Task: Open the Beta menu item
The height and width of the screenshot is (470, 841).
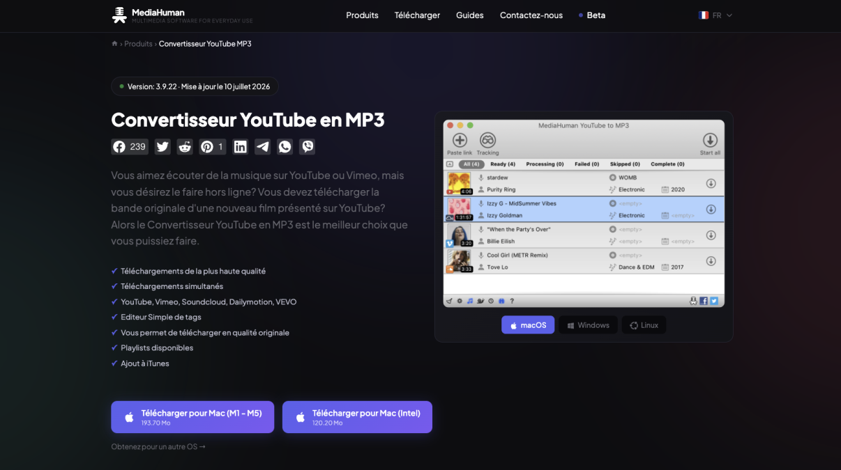Action: 592,15
